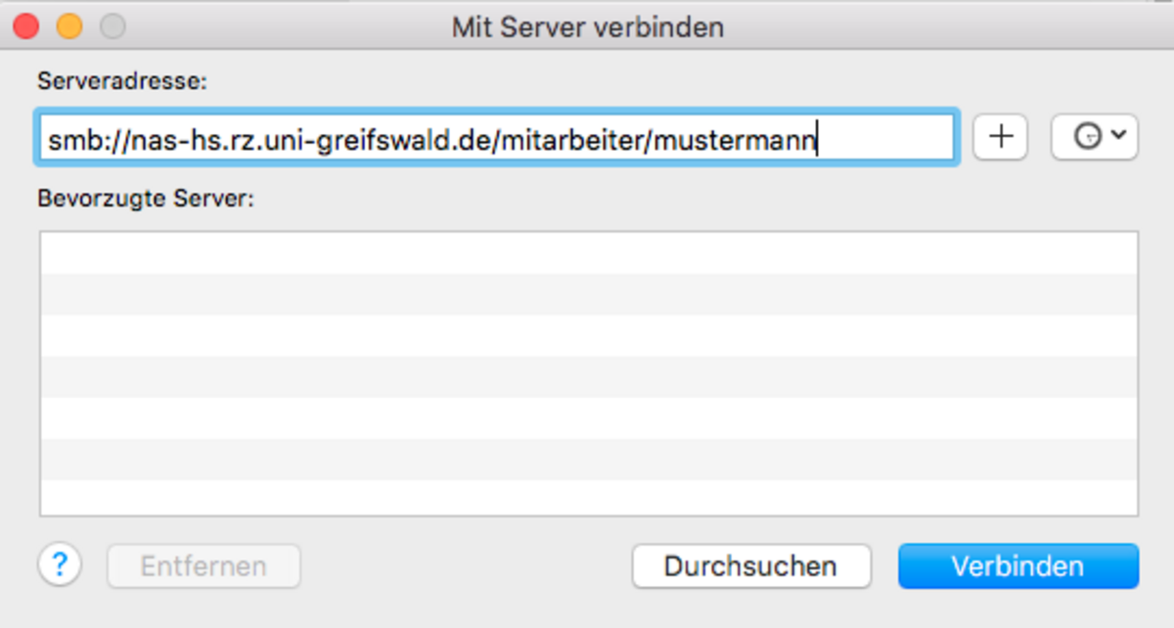Select the last row in Bevorzugte Server list

point(588,498)
